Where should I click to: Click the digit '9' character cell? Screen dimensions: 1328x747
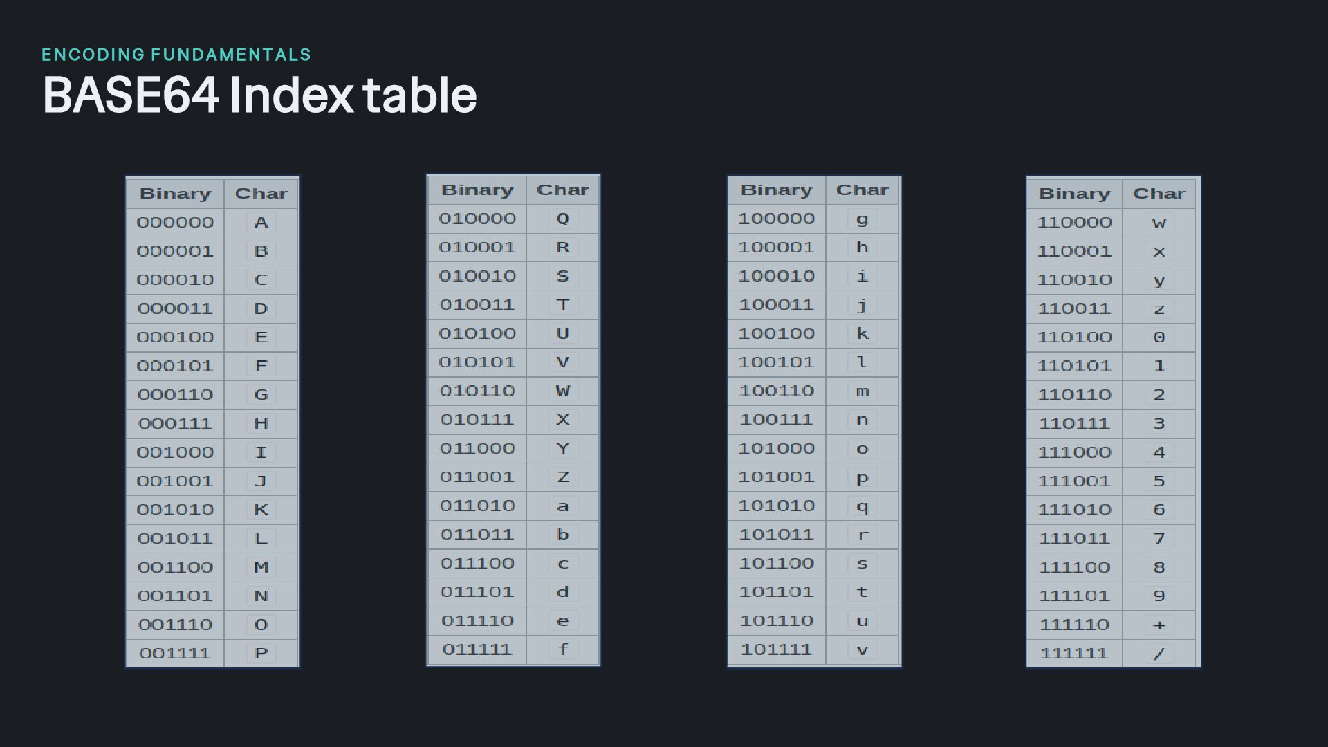coord(1159,596)
